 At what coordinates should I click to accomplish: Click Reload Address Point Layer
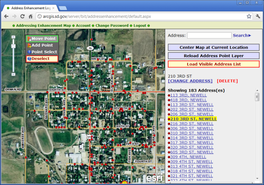[x=214, y=56]
